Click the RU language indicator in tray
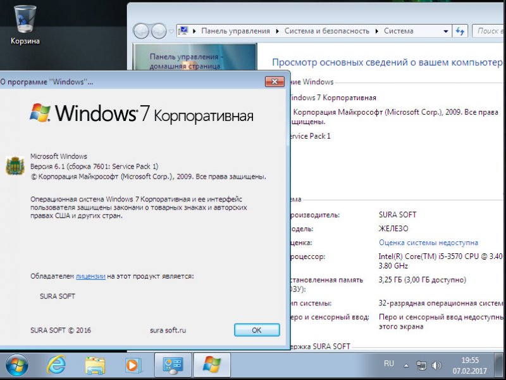 click(389, 364)
